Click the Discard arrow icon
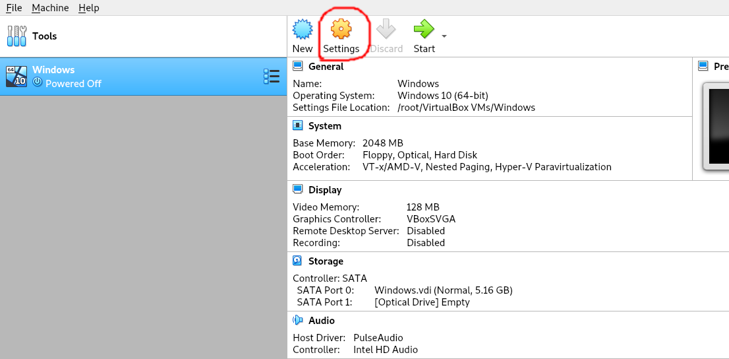This screenshot has width=729, height=359. (x=386, y=29)
